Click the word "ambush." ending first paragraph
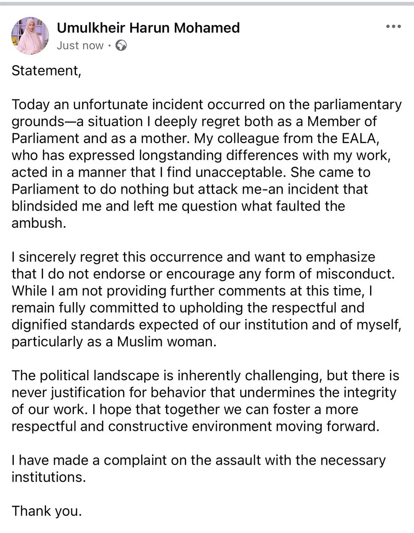This screenshot has width=414, height=533. click(38, 223)
